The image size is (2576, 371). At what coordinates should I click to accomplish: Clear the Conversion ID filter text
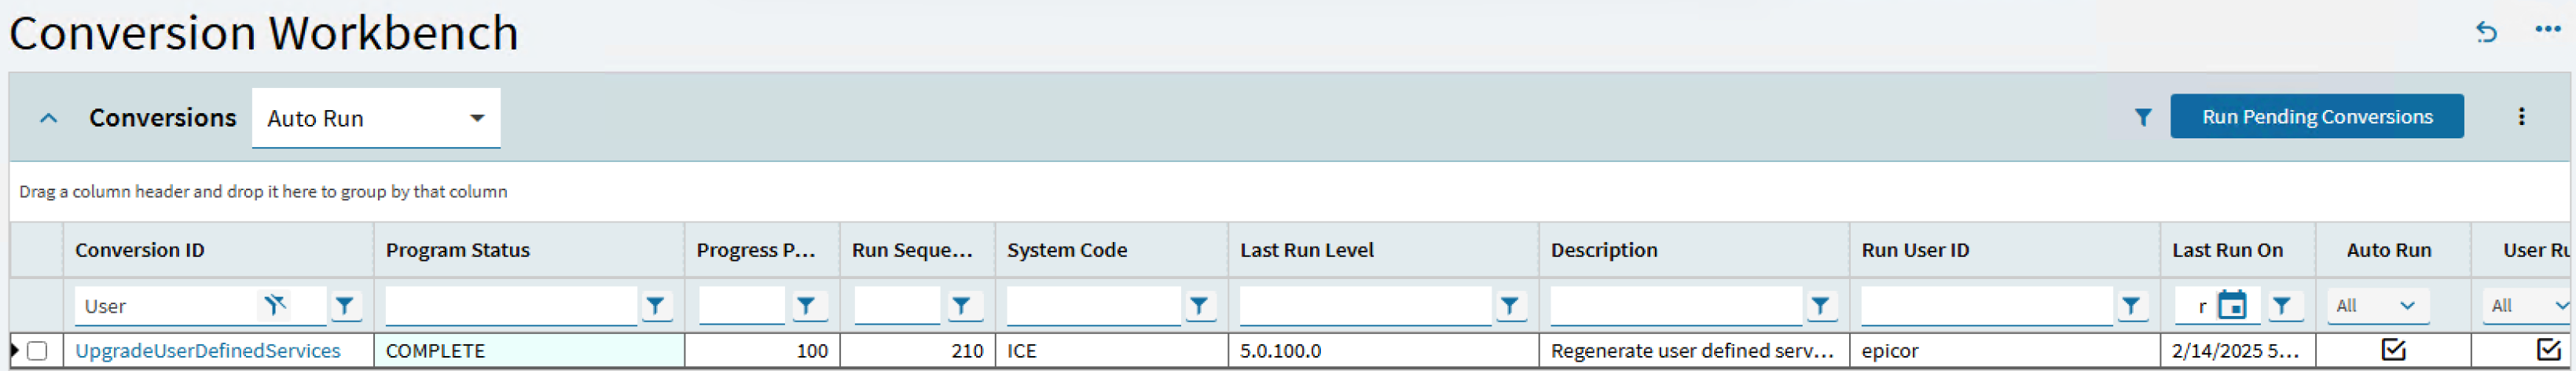tap(274, 305)
